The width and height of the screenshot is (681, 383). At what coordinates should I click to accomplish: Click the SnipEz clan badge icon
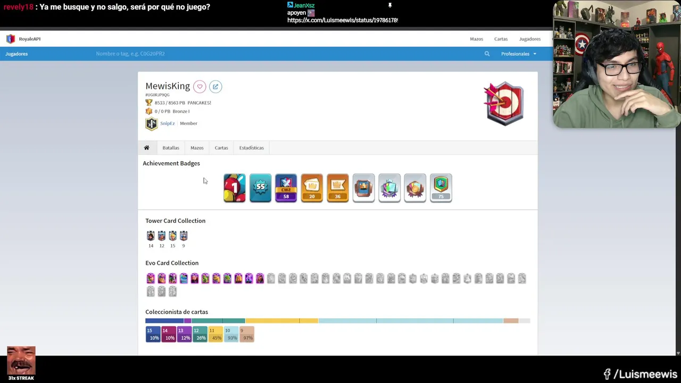point(152,124)
